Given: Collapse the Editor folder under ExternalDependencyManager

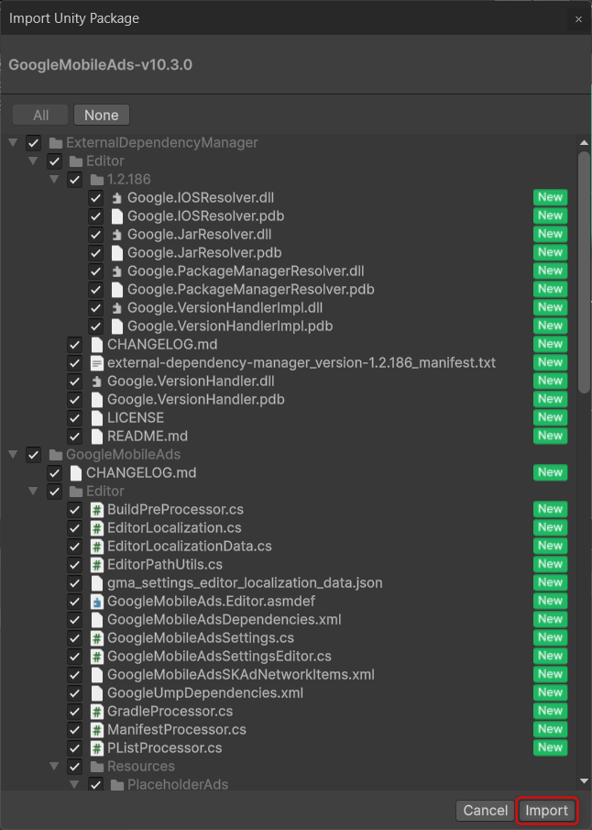Looking at the screenshot, I should (33, 160).
